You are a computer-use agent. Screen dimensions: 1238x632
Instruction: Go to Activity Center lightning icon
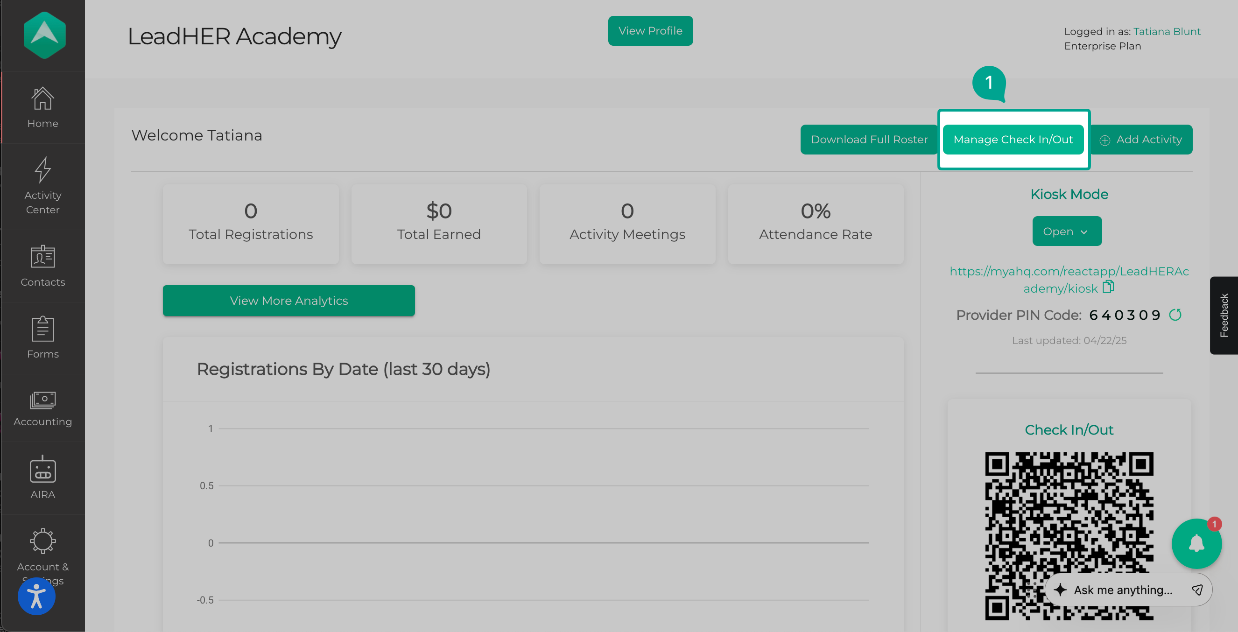[43, 169]
